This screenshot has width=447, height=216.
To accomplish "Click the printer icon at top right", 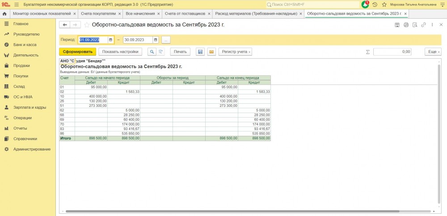I will click(406, 25).
